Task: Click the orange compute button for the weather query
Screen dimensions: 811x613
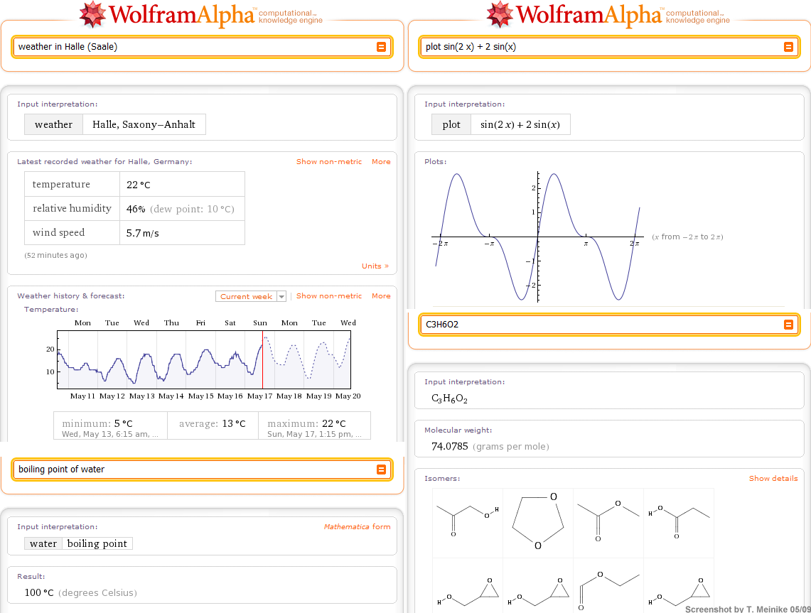Action: point(381,47)
